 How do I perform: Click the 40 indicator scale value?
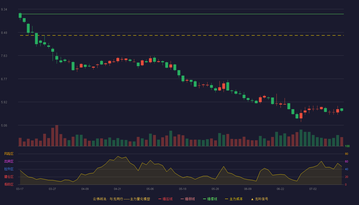click(x=346, y=169)
